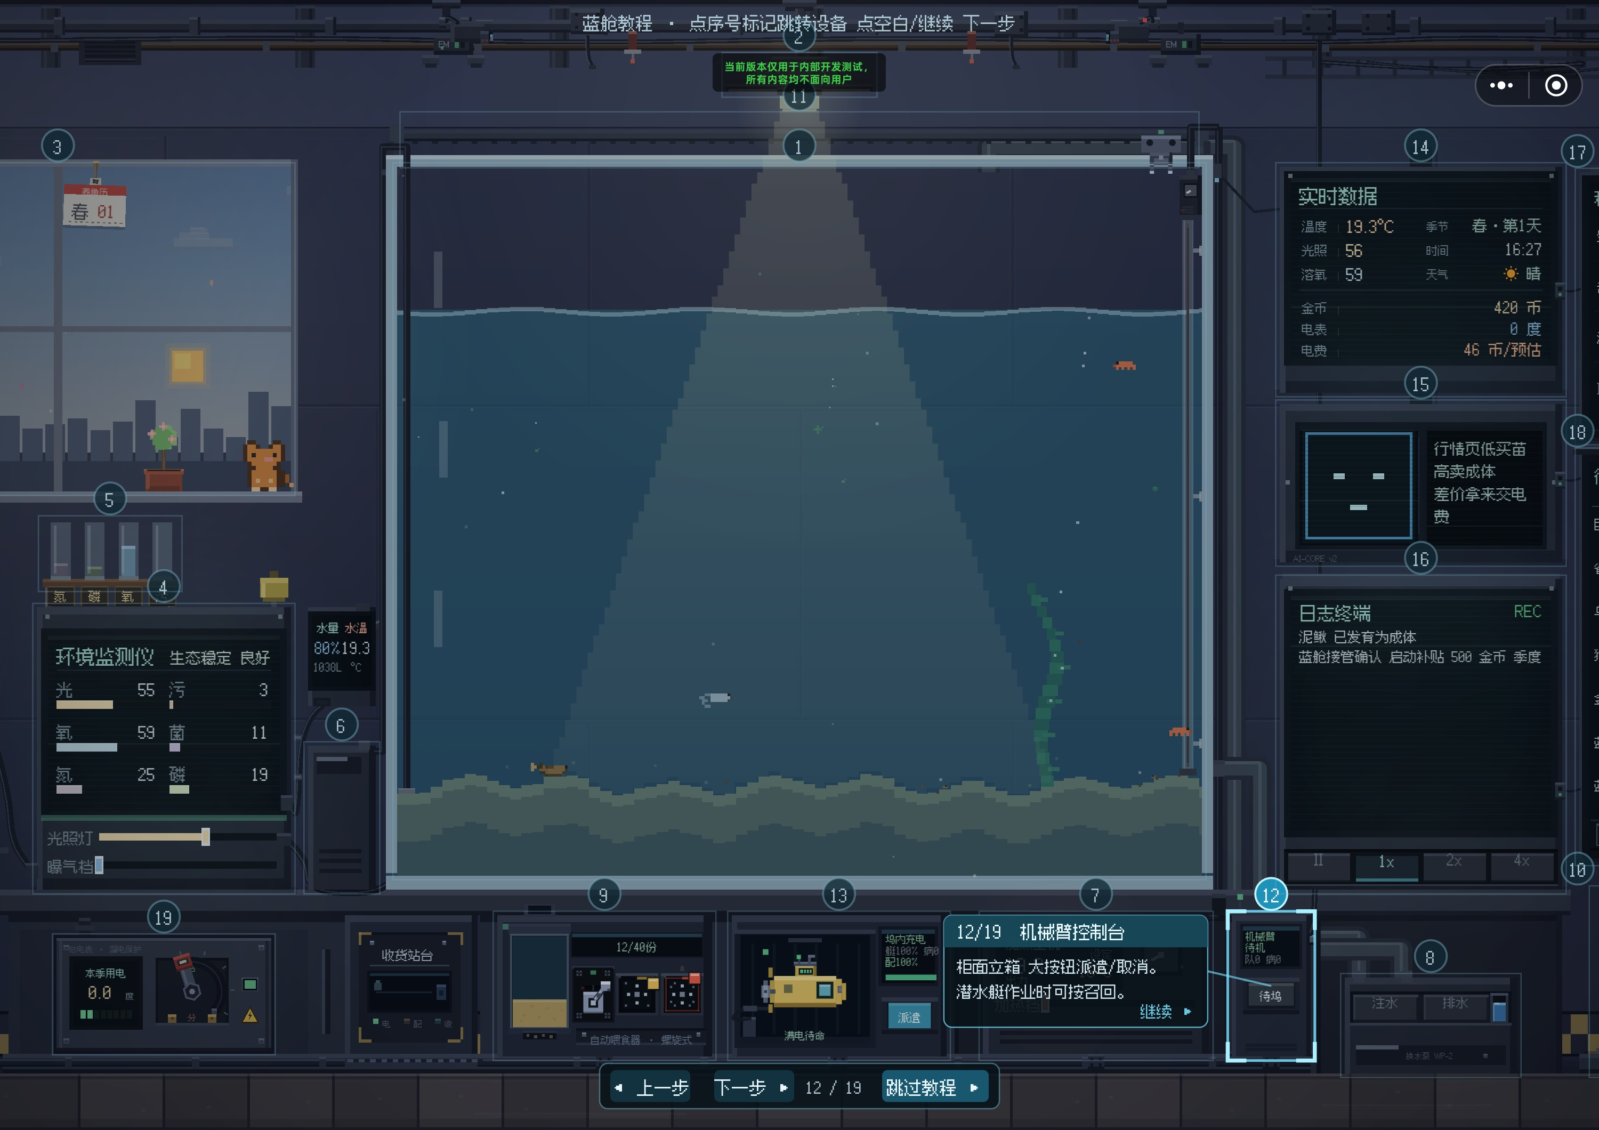The width and height of the screenshot is (1599, 1130).
Task: Jump to marker 8 above water pump
Action: click(x=1430, y=957)
